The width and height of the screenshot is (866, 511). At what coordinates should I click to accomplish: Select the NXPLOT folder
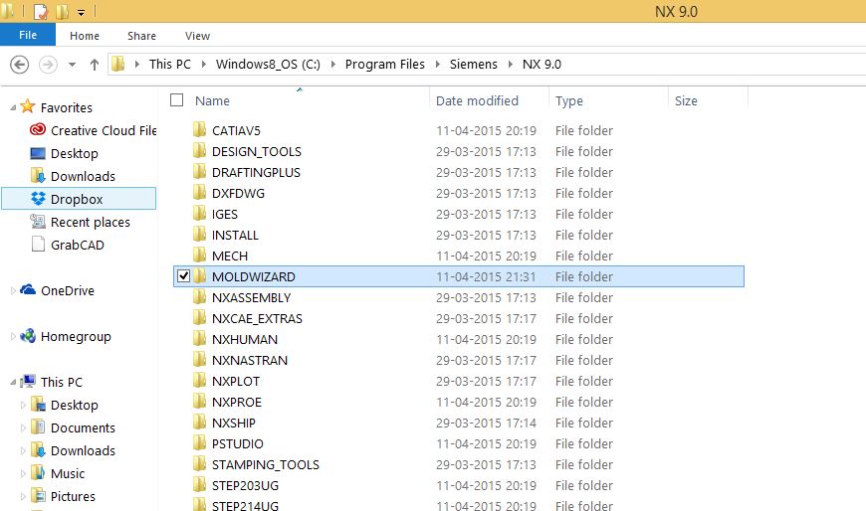[236, 382]
